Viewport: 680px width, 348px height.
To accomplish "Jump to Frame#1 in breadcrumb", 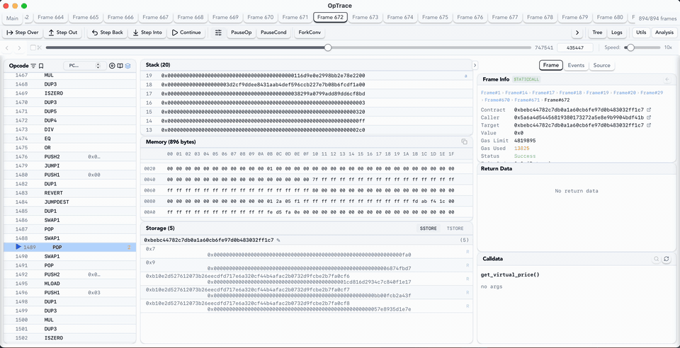I will 490,93.
